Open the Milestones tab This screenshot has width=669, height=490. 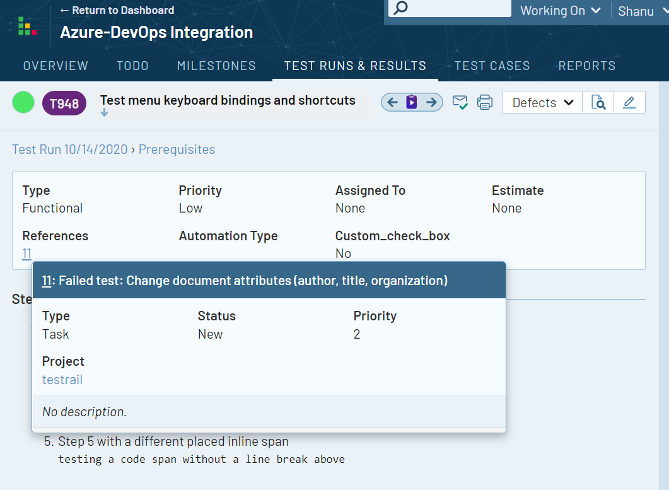(x=216, y=66)
